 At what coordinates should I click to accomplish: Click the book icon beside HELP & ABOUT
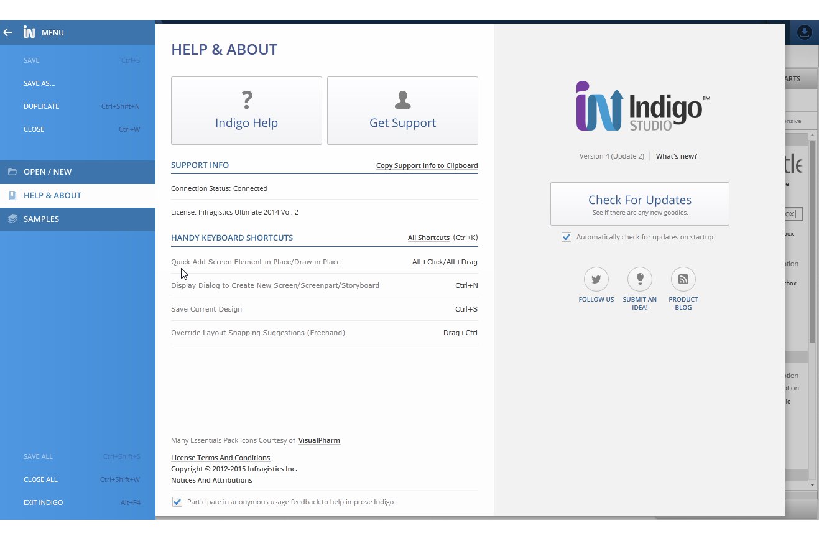pyautogui.click(x=12, y=195)
